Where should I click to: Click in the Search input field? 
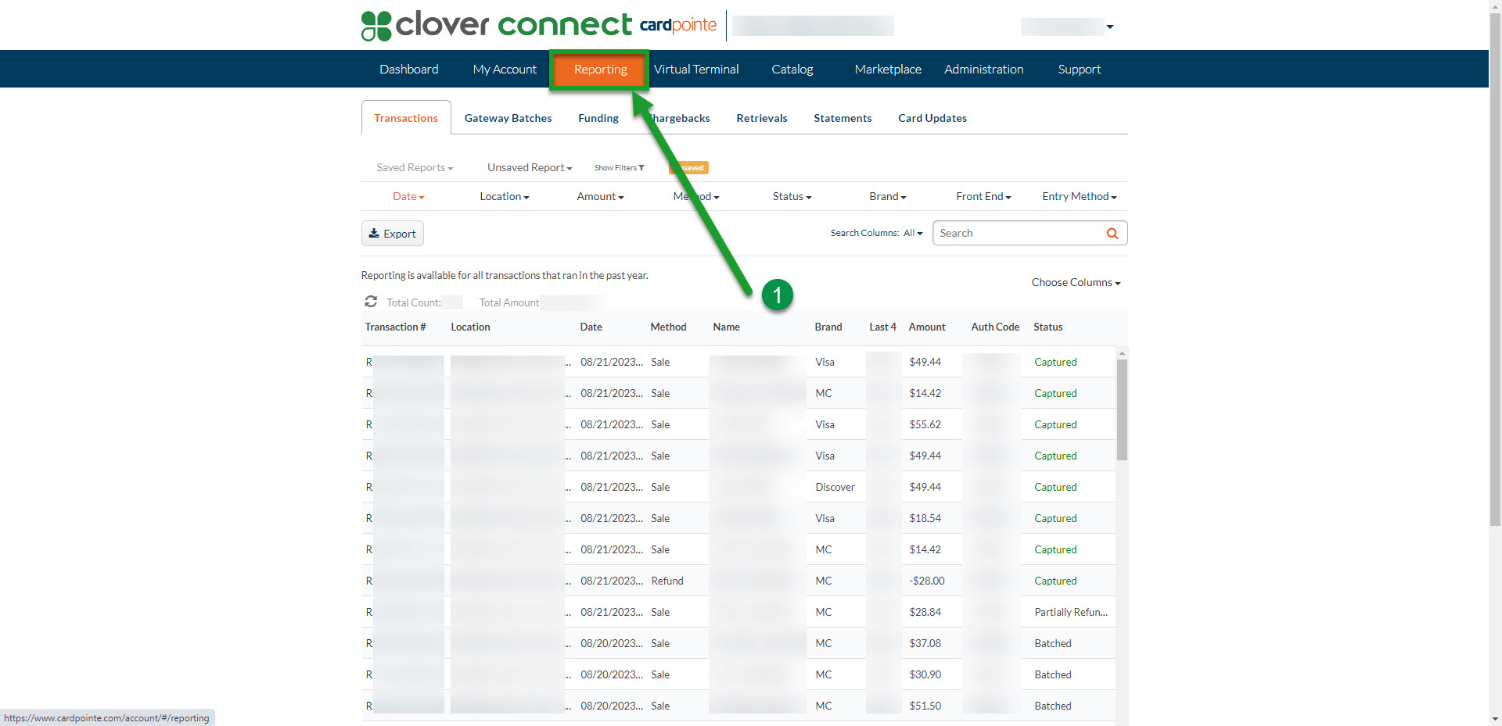pos(1017,234)
